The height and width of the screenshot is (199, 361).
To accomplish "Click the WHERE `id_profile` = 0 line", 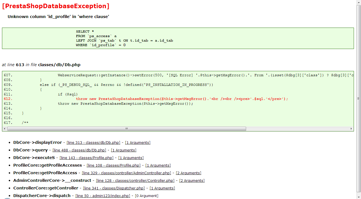I will (101, 45).
